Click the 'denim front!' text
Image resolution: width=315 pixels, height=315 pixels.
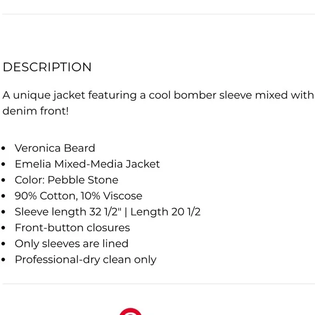[x=35, y=111]
